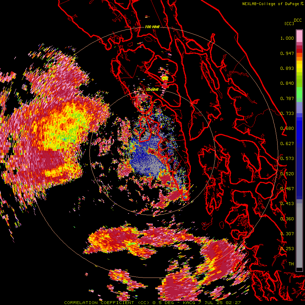The image size is (305, 305).
Task: Click the 0.520 value on color scale
Action: click(x=287, y=174)
